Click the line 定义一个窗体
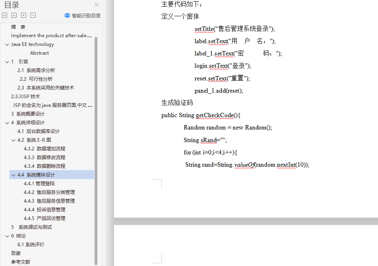This screenshot has height=266, width=378. (x=180, y=16)
